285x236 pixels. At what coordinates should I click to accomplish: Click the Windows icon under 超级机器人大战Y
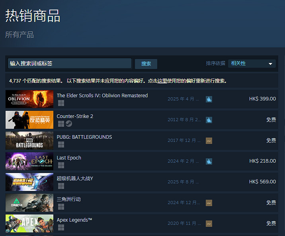point(61,186)
